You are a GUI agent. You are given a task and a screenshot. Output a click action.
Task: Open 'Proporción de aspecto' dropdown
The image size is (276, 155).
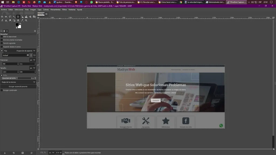(x=26, y=51)
